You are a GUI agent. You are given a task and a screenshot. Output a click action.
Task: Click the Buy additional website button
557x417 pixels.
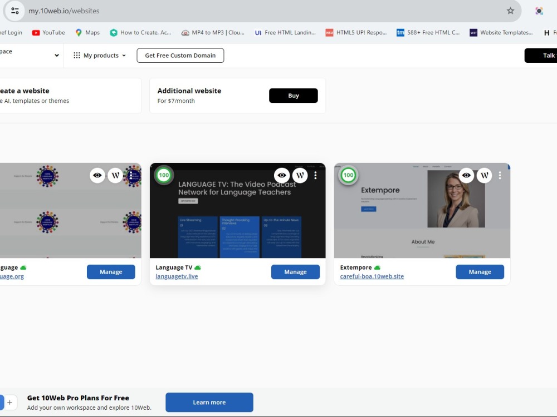tap(294, 96)
